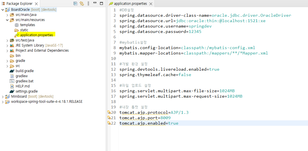Viewport: 308px width, 151px height.
Task: Click the Project and External Dependencies icon
Action: [x=12, y=51]
